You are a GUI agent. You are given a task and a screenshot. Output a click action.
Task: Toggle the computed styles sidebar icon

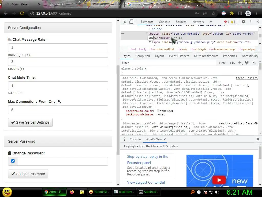(x=254, y=63)
